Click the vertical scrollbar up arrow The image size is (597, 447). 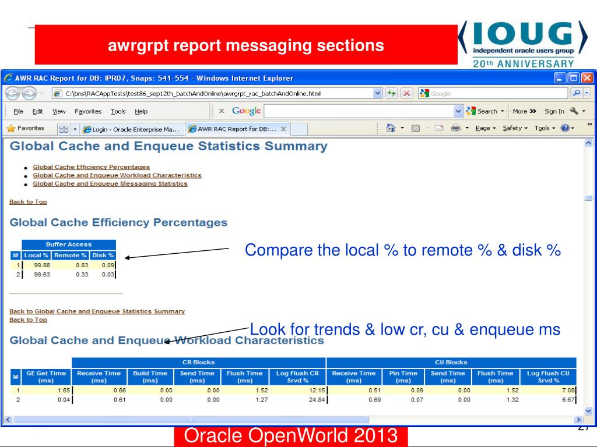588,143
